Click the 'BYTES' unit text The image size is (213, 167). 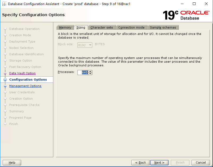click(100, 44)
